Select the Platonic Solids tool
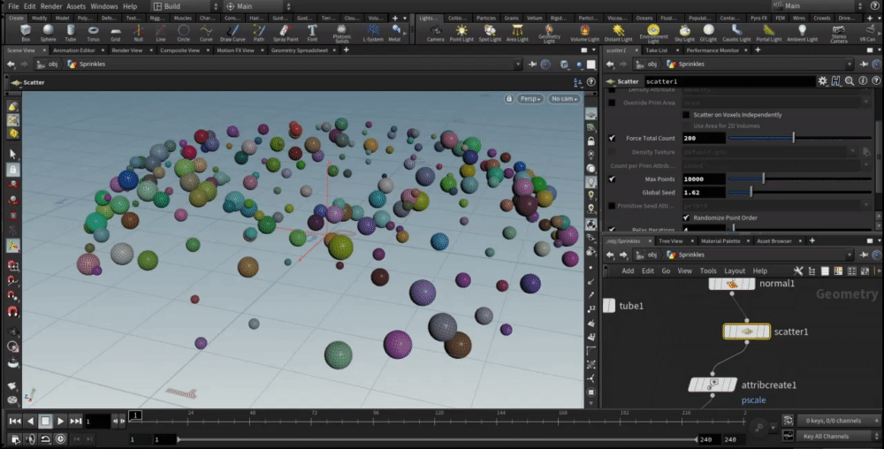 pos(341,34)
